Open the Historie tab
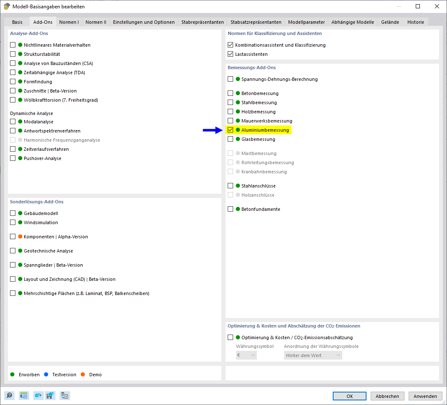The image size is (447, 405). coord(415,22)
